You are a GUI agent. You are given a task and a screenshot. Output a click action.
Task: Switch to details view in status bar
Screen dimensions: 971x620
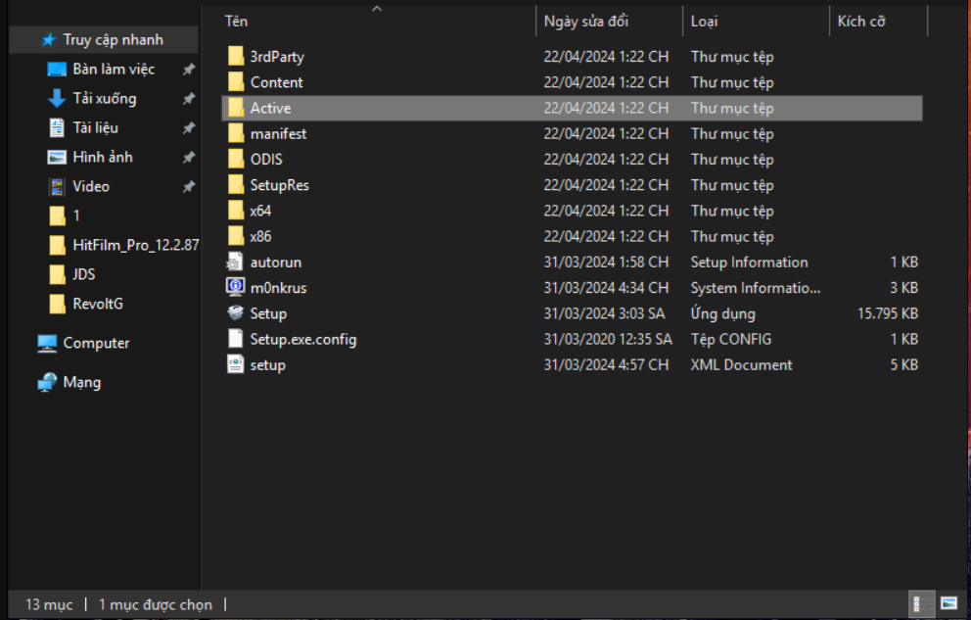pyautogui.click(x=922, y=603)
